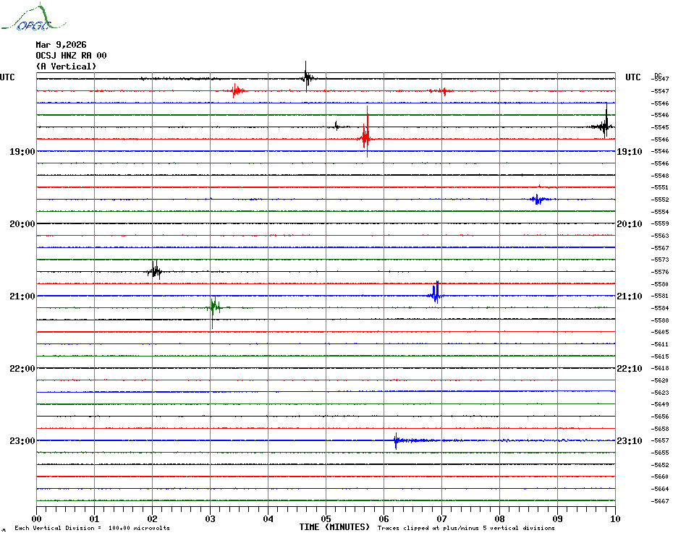Click the black event near minute 02
The height and width of the screenshot is (538, 673).
click(x=154, y=271)
